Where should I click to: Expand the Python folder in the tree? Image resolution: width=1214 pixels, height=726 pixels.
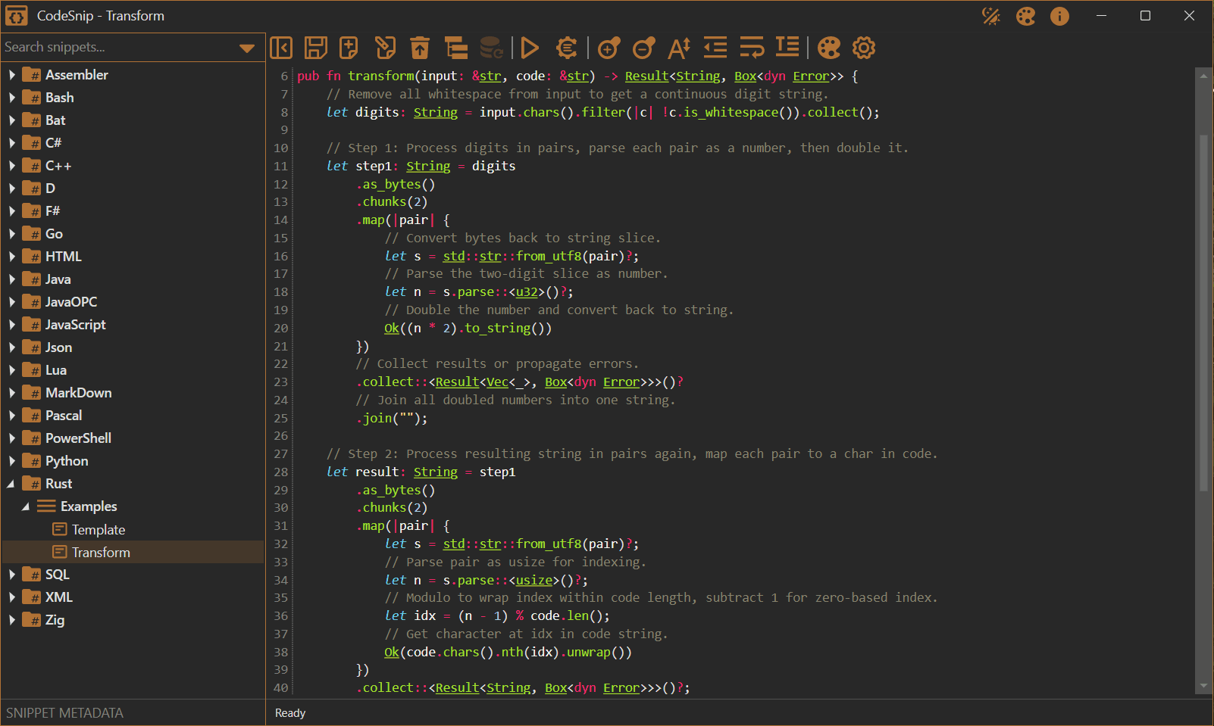12,461
